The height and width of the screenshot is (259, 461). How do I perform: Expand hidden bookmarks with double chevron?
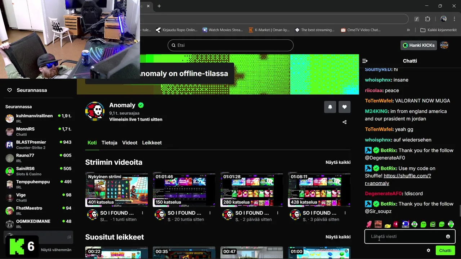click(408, 30)
